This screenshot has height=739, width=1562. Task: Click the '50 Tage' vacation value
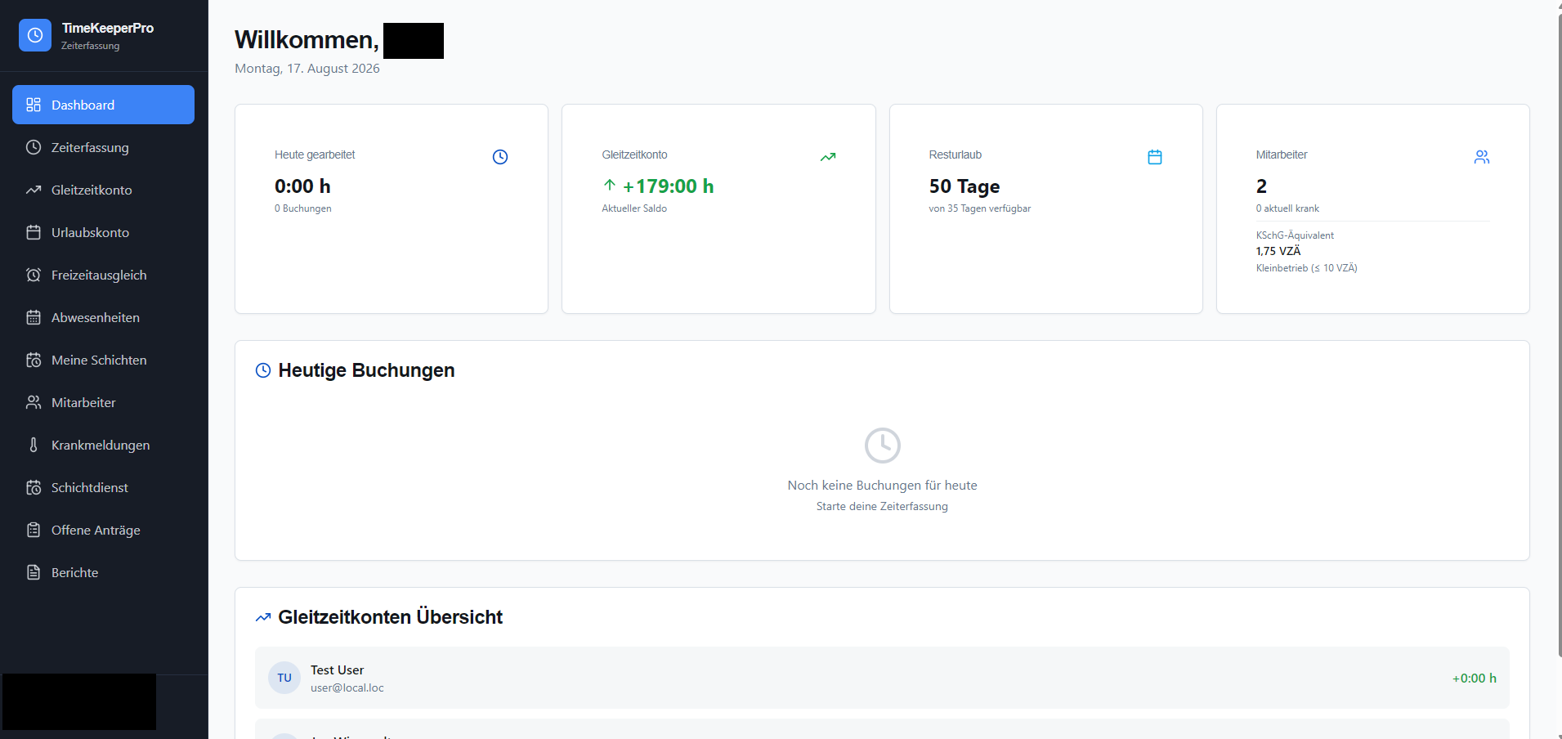pos(965,186)
